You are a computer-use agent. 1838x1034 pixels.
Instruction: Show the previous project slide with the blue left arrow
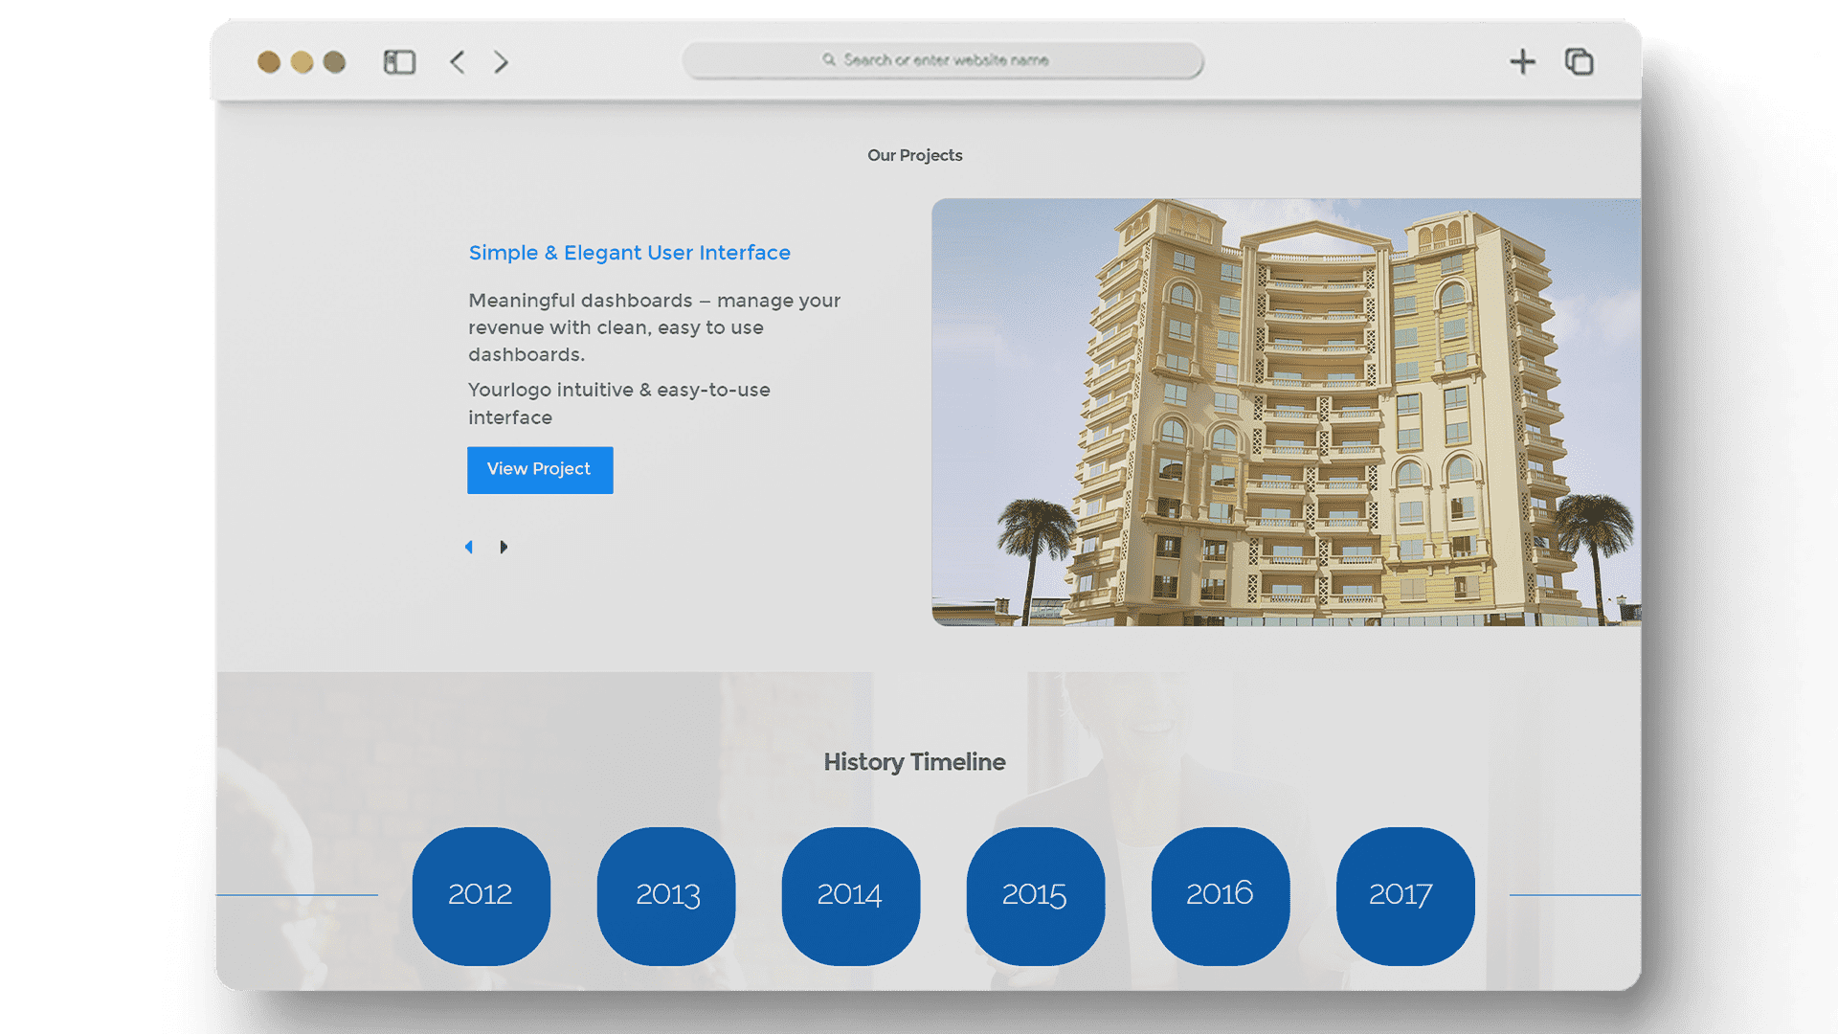pos(469,547)
